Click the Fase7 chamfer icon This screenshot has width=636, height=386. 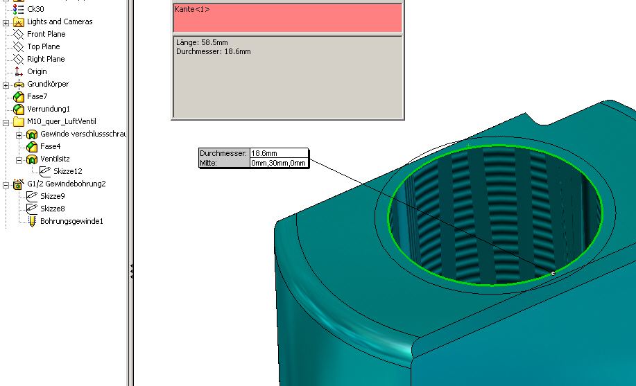(19, 96)
